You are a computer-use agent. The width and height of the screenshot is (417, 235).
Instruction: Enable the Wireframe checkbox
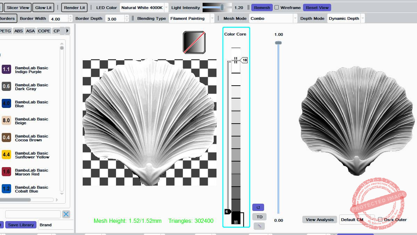tap(277, 7)
